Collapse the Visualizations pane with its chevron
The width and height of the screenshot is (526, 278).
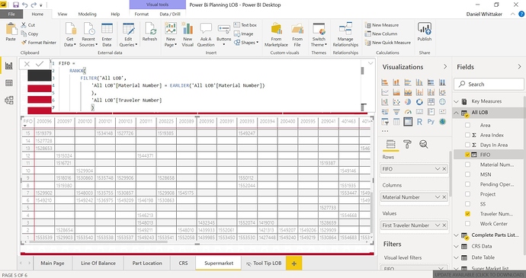click(445, 67)
